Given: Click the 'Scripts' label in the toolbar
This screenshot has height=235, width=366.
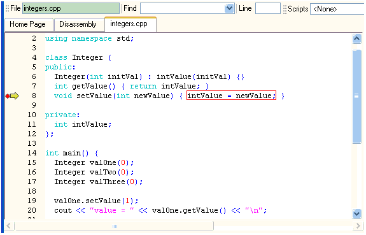Looking at the screenshot, I should [298, 9].
